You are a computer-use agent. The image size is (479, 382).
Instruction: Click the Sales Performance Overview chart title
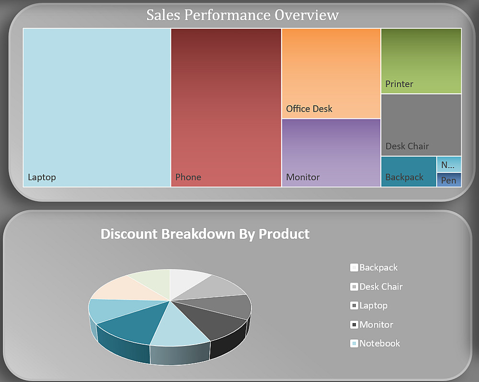[x=242, y=15]
